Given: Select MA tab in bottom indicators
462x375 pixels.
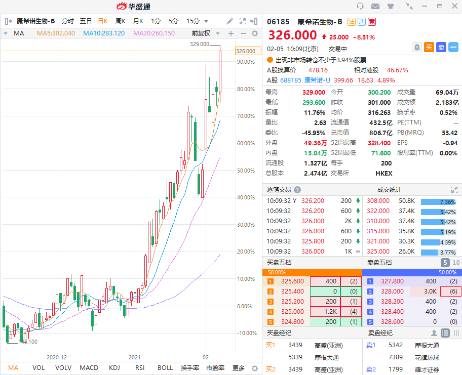Looking at the screenshot, I should coord(13,368).
